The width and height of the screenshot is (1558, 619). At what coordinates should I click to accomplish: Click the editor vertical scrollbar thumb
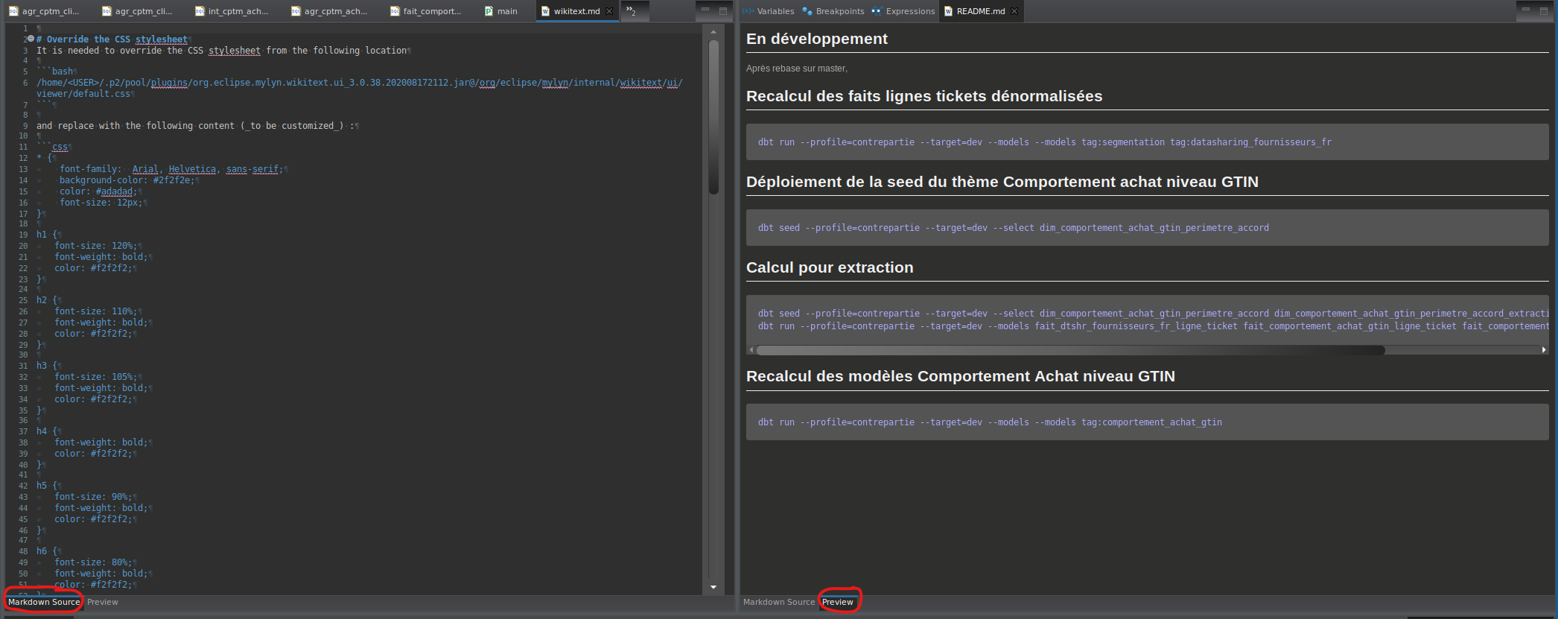[x=713, y=115]
